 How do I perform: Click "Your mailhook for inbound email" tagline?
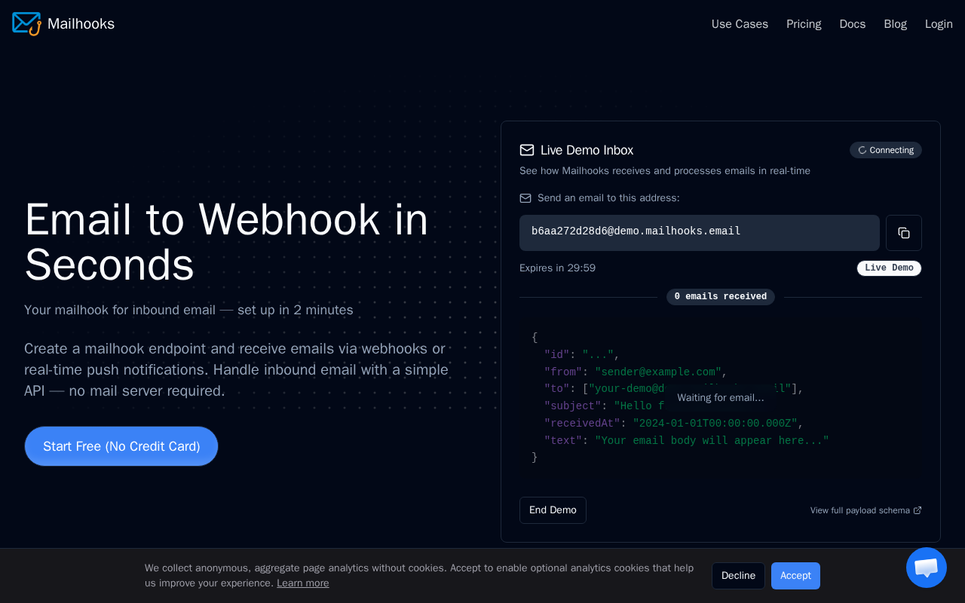188,310
